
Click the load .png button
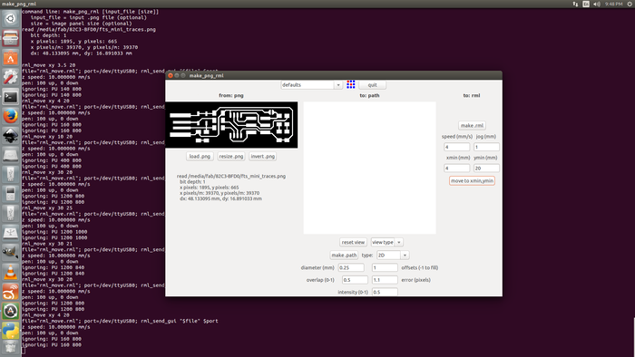pyautogui.click(x=200, y=156)
